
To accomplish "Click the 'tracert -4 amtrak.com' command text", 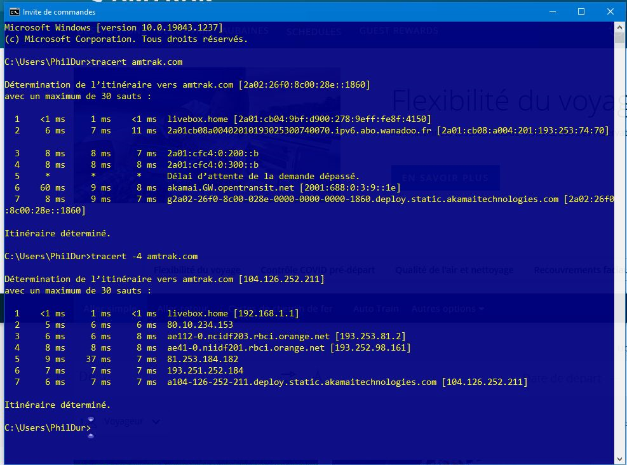I will (144, 256).
